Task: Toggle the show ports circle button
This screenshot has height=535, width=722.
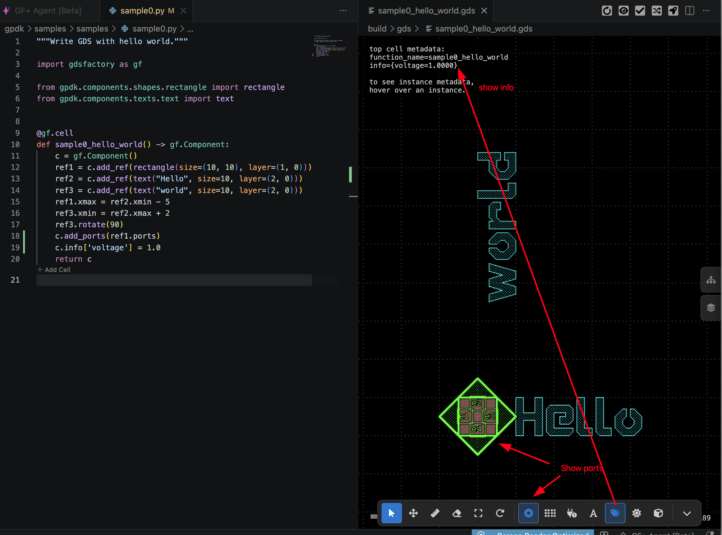Action: pos(529,513)
